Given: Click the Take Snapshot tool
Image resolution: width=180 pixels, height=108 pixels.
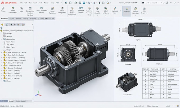Looking at the screenshot, I should coord(144,11).
